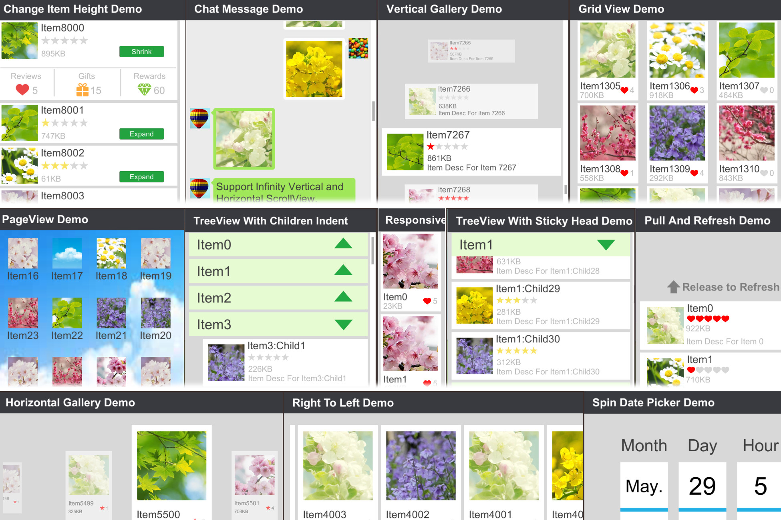Click the Release to Refresh arrow icon
This screenshot has height=520, width=781.
tap(673, 287)
